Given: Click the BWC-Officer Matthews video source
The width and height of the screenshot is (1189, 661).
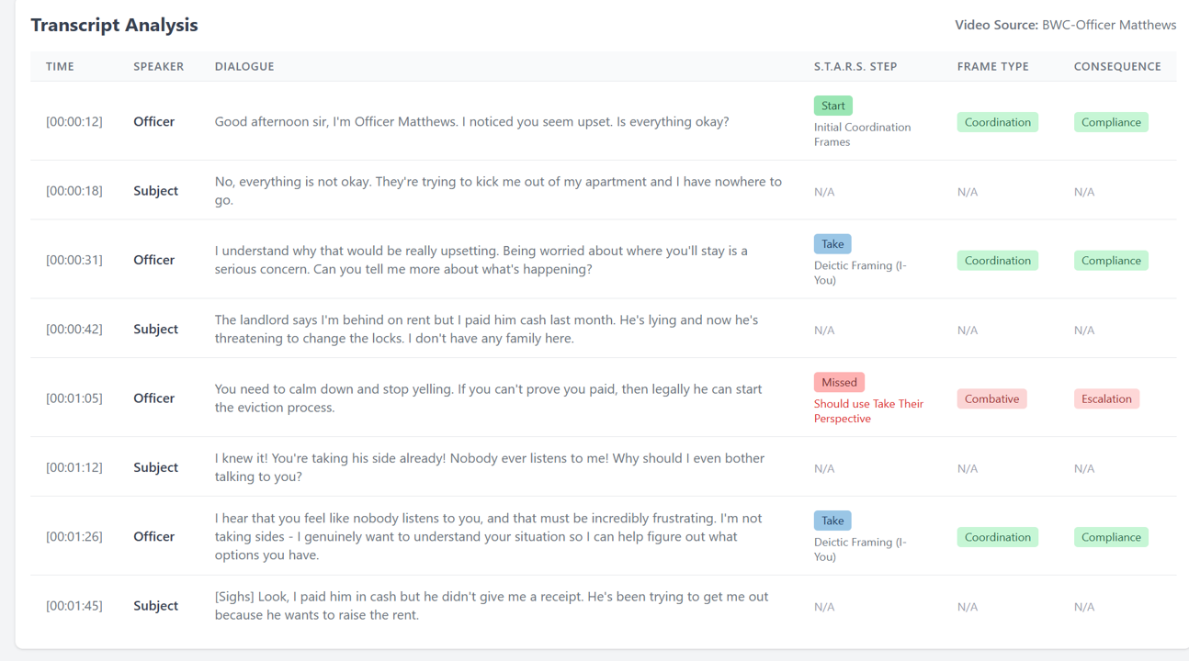Looking at the screenshot, I should pos(1108,25).
